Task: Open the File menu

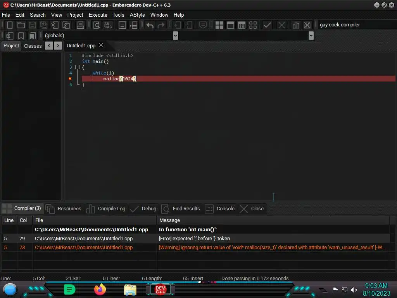Action: (6, 15)
